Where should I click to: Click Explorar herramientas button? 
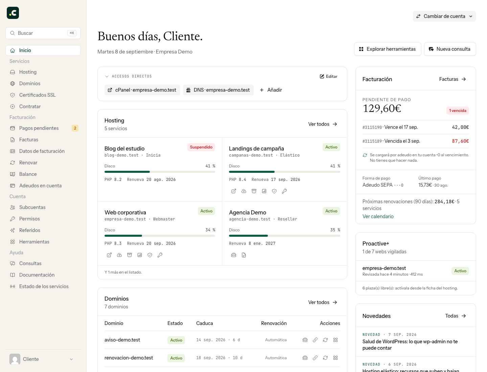tap(388, 49)
